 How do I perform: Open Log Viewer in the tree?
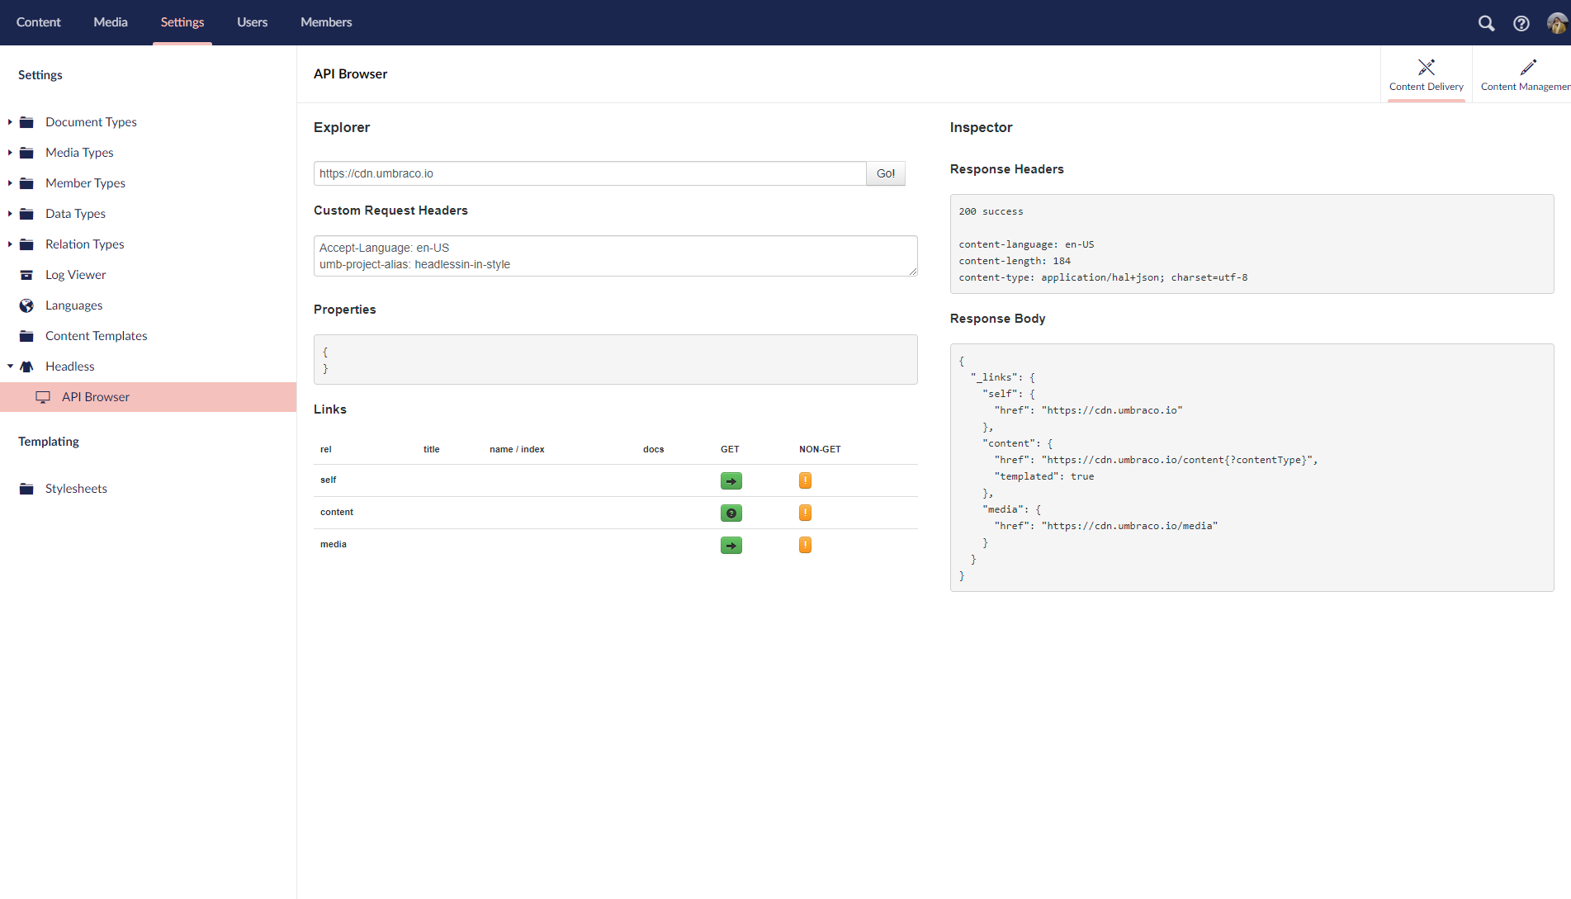coord(76,275)
